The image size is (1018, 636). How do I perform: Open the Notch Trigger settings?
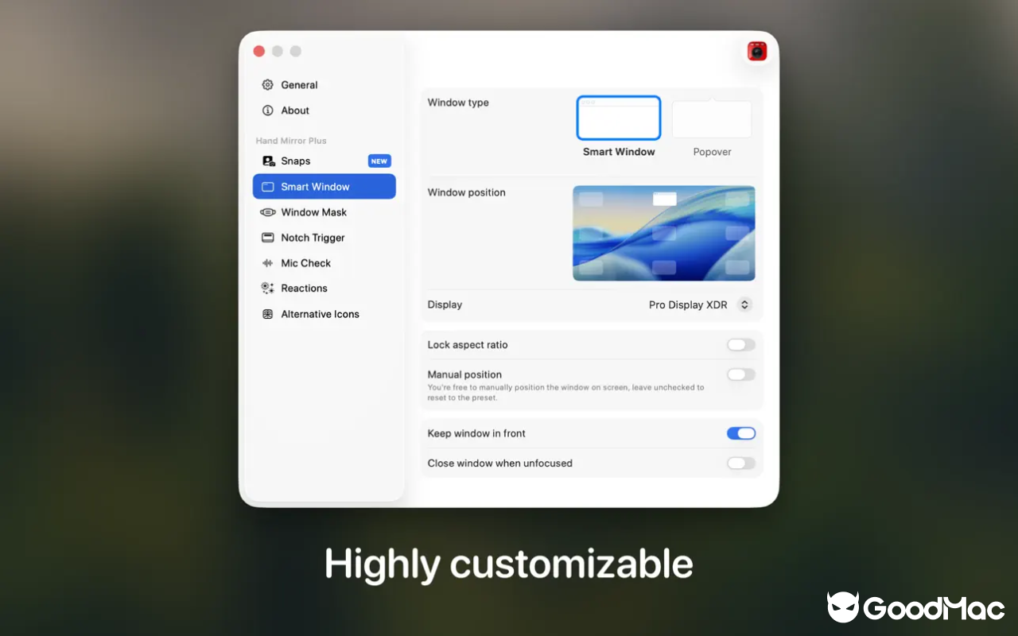tap(313, 238)
